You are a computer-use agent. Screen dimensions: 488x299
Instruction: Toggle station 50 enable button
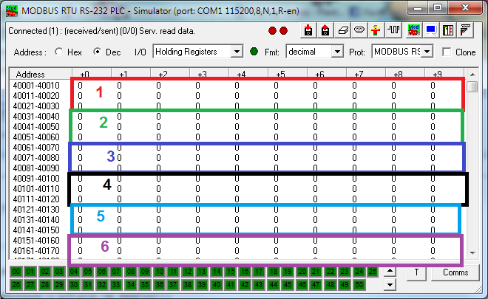[x=359, y=285]
